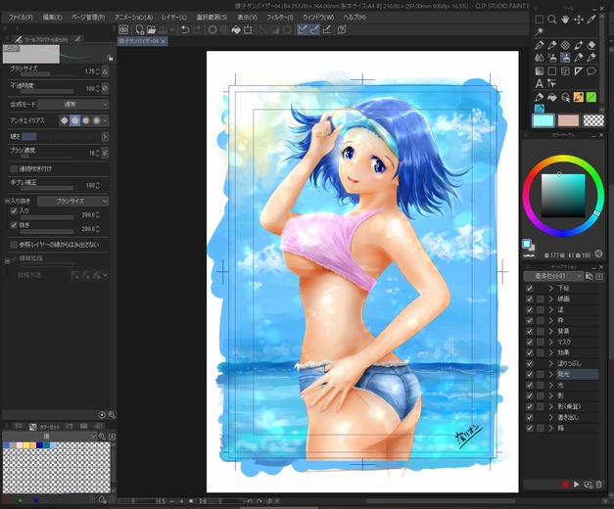The height and width of the screenshot is (509, 614).
Task: Select the Auto select magic wand tool
Action: 540,31
